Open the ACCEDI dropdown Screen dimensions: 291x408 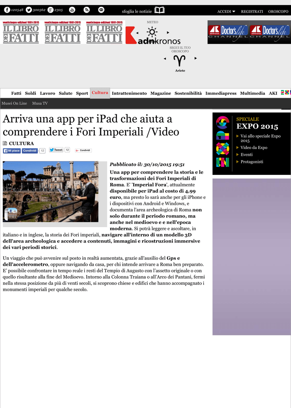[x=226, y=12]
